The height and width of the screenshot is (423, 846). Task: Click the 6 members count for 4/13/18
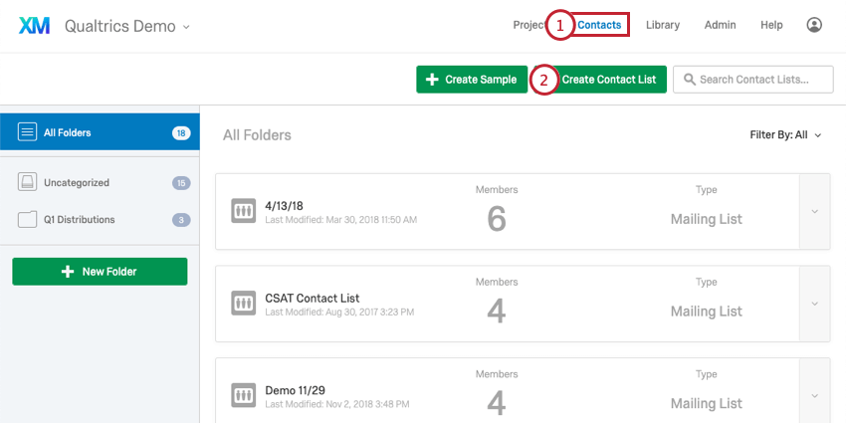tap(497, 220)
